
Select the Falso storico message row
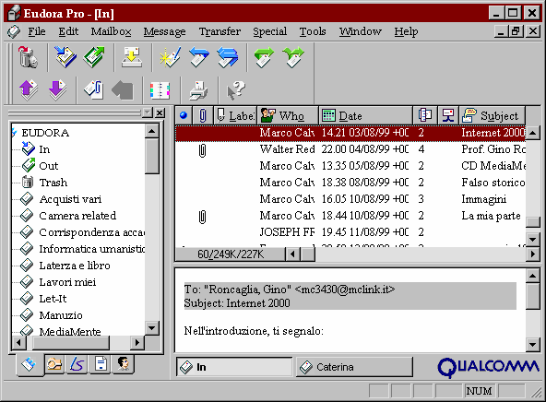coord(350,183)
